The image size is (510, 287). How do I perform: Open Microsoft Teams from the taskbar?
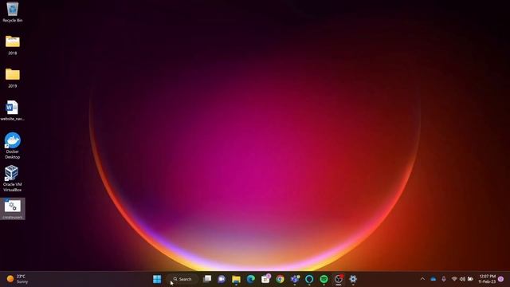point(295,279)
